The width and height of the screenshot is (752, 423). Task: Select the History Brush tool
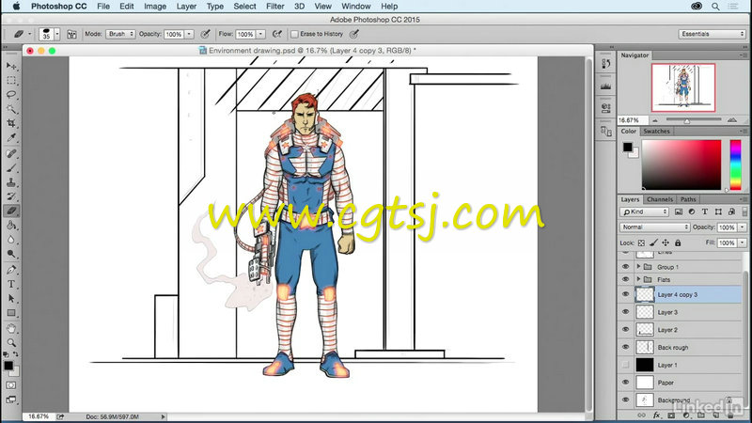coord(11,196)
